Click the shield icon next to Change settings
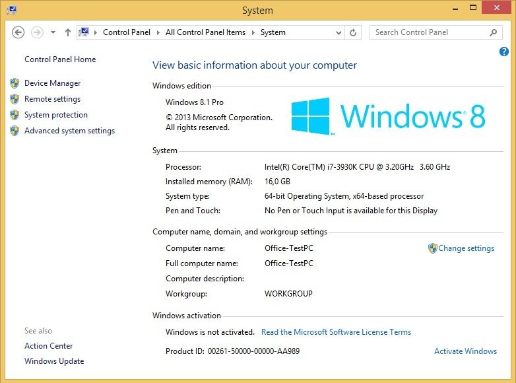The image size is (516, 383). [432, 248]
